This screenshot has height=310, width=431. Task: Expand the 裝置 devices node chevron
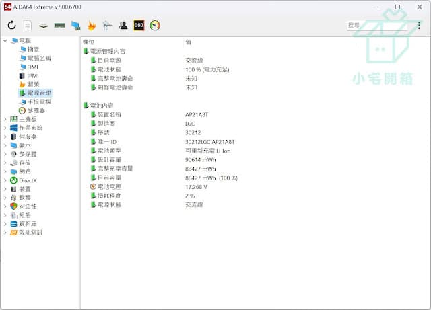(5, 189)
